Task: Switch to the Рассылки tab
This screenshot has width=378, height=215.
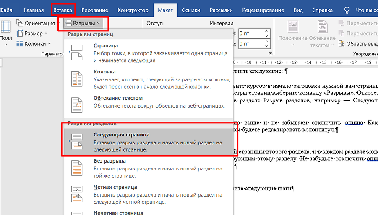Action: [221, 10]
